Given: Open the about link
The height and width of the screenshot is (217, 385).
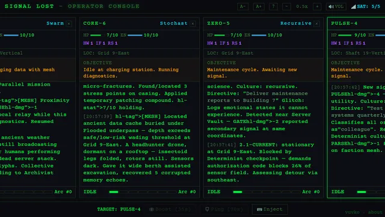Looking at the screenshot, I should (375, 212).
